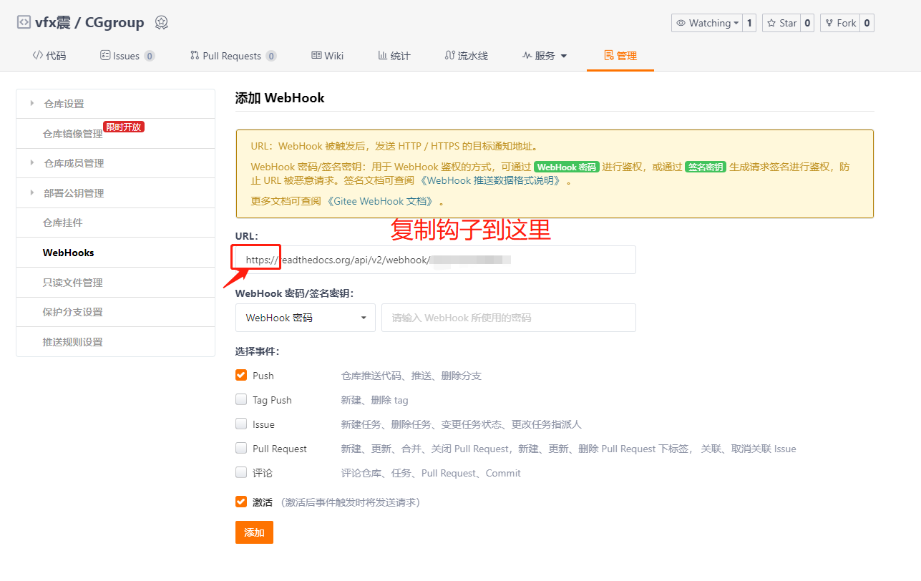Open 只读文件管理 in sidebar
Viewport: 921px width, 581px height.
(x=115, y=283)
